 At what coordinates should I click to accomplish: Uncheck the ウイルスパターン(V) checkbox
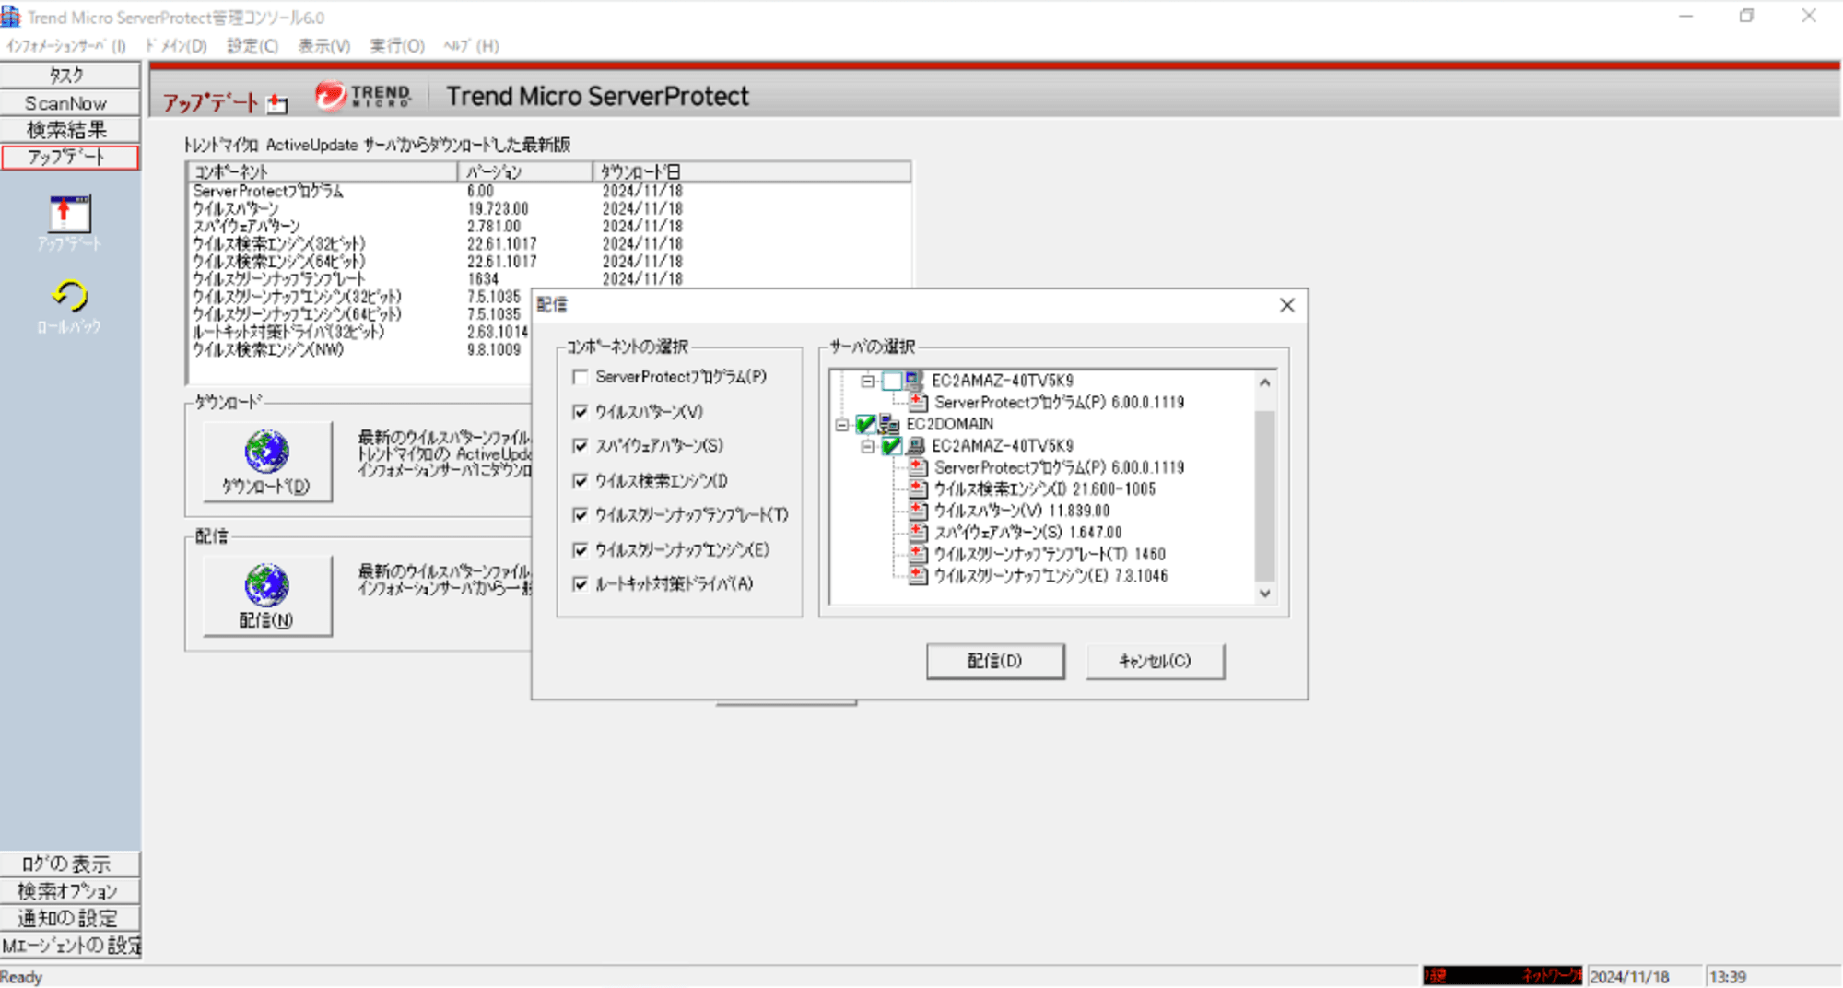click(581, 412)
